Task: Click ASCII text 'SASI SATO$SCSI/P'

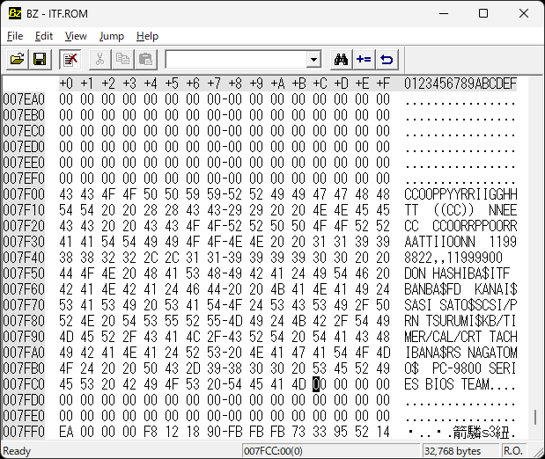Action: coord(460,305)
